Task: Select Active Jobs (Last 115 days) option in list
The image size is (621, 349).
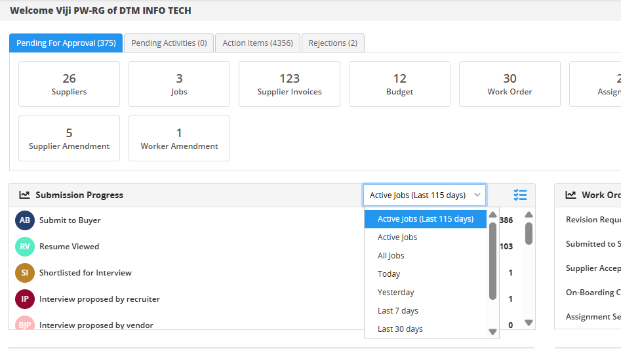Action: pos(426,219)
